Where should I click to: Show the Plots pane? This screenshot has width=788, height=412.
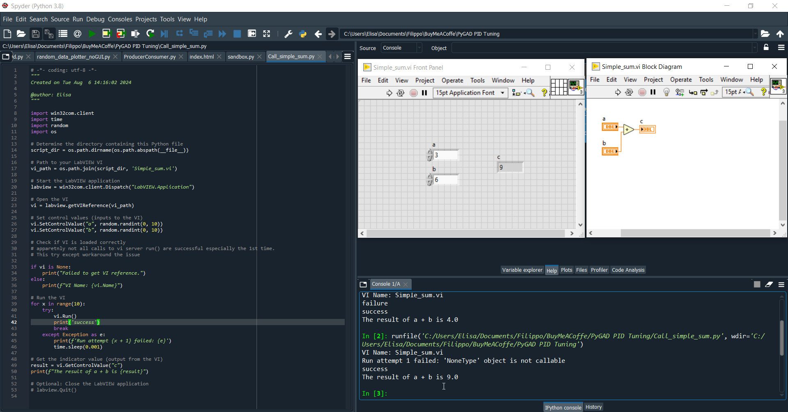point(566,270)
